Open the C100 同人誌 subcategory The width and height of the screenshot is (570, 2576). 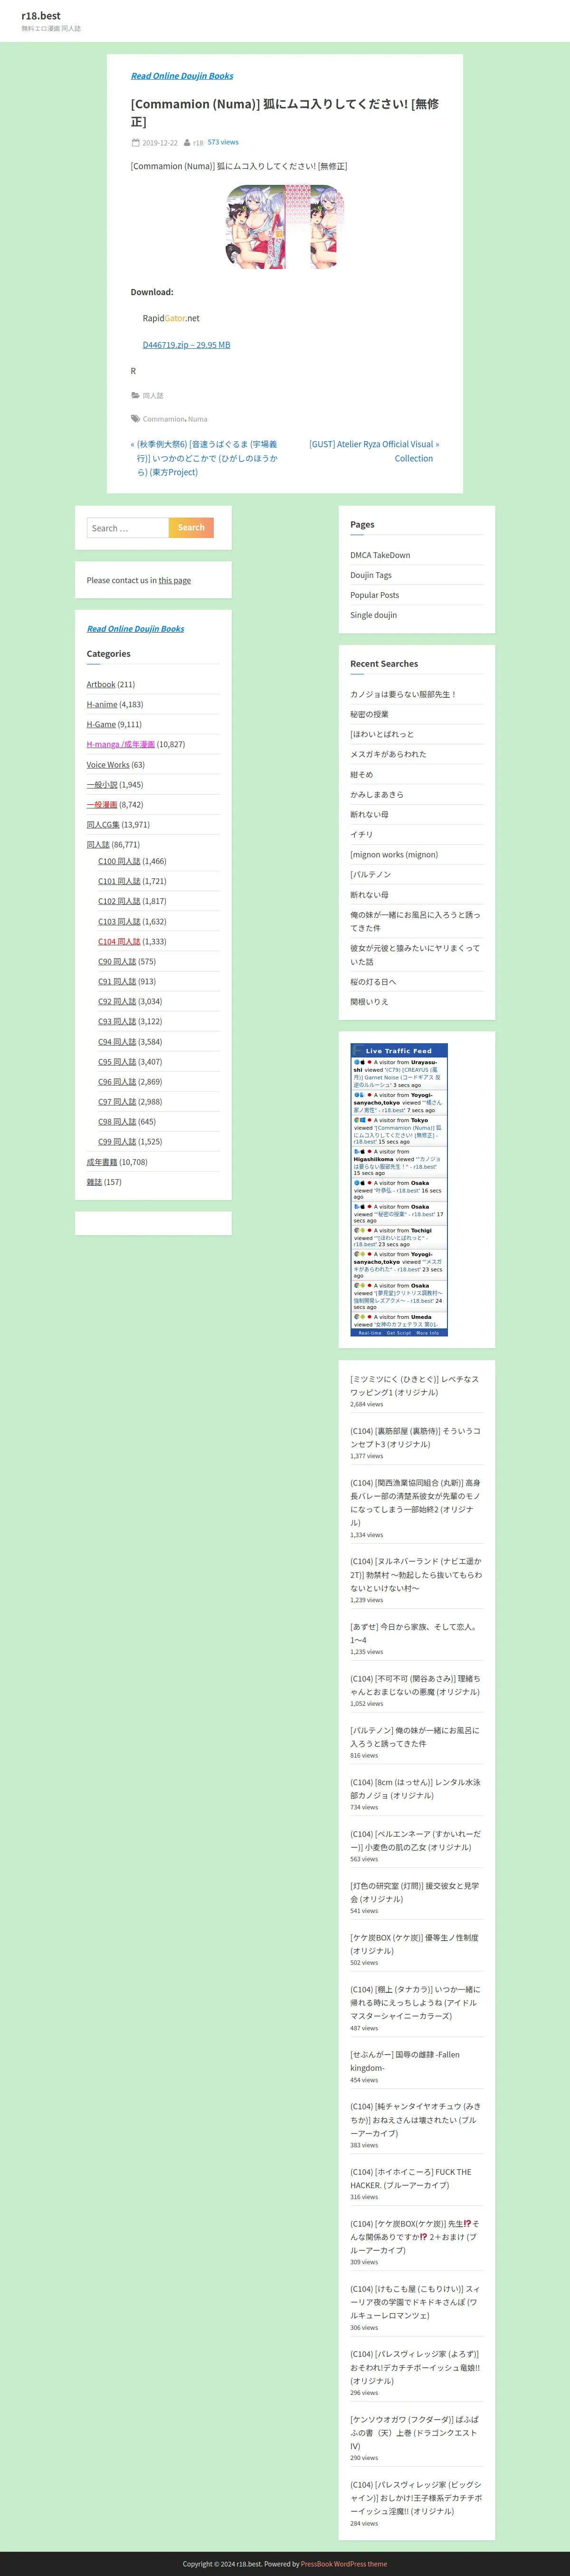[119, 861]
